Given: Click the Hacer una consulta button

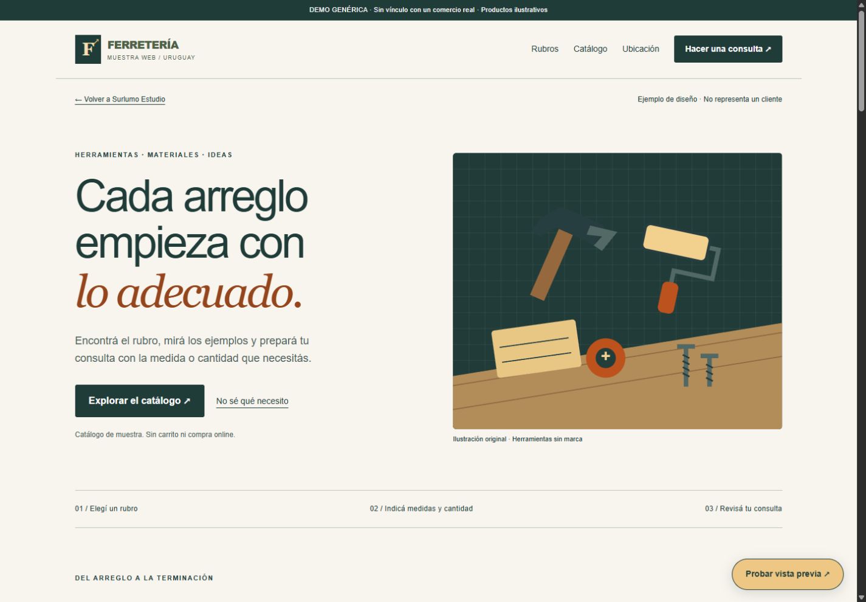Looking at the screenshot, I should pos(728,49).
